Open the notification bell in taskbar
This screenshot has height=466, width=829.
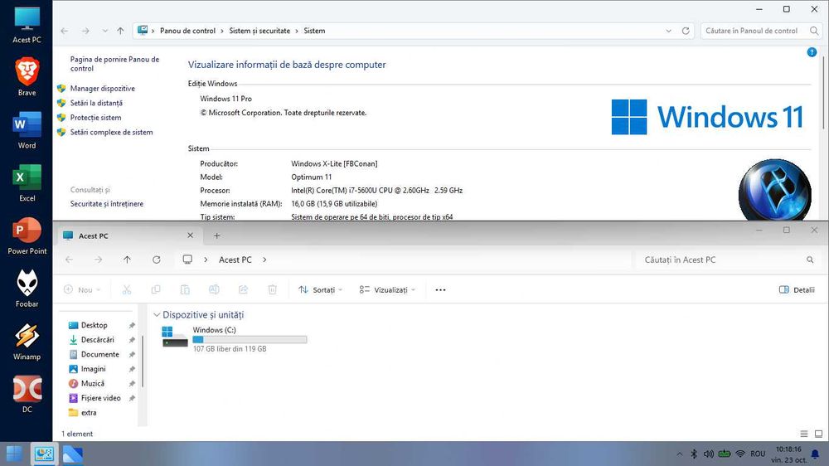815,454
